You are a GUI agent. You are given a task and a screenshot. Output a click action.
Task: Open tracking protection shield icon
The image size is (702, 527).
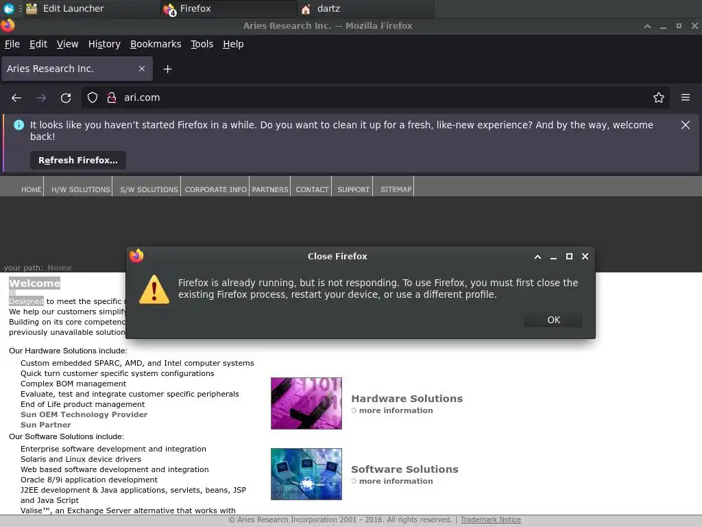(x=93, y=97)
